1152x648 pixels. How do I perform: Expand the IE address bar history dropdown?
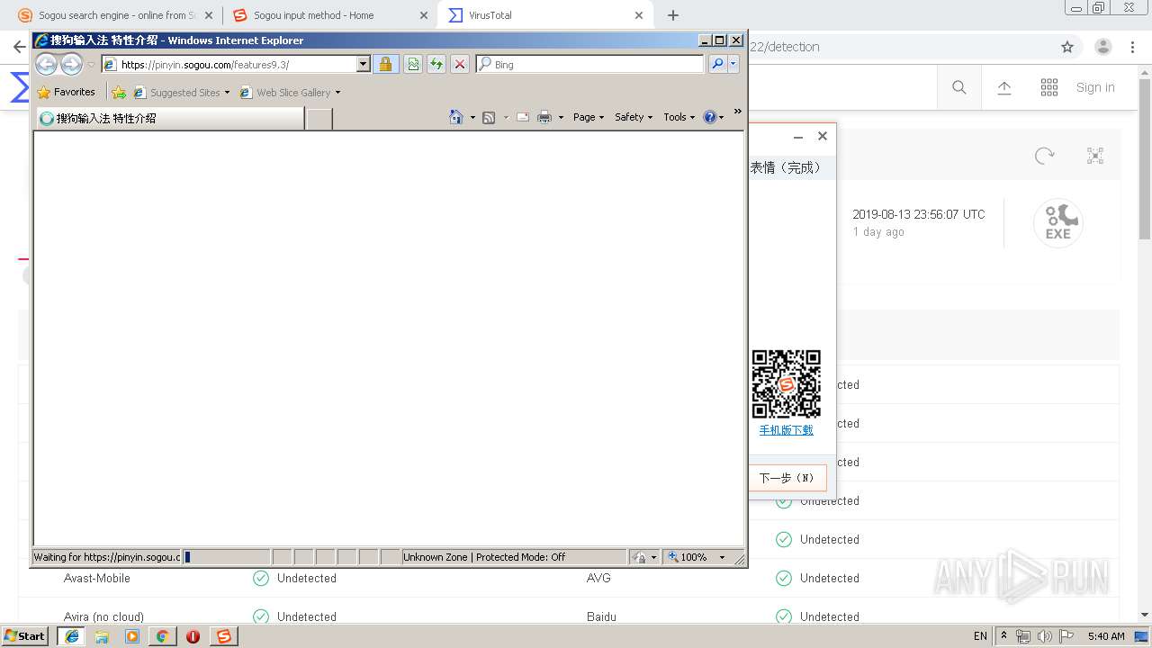364,64
